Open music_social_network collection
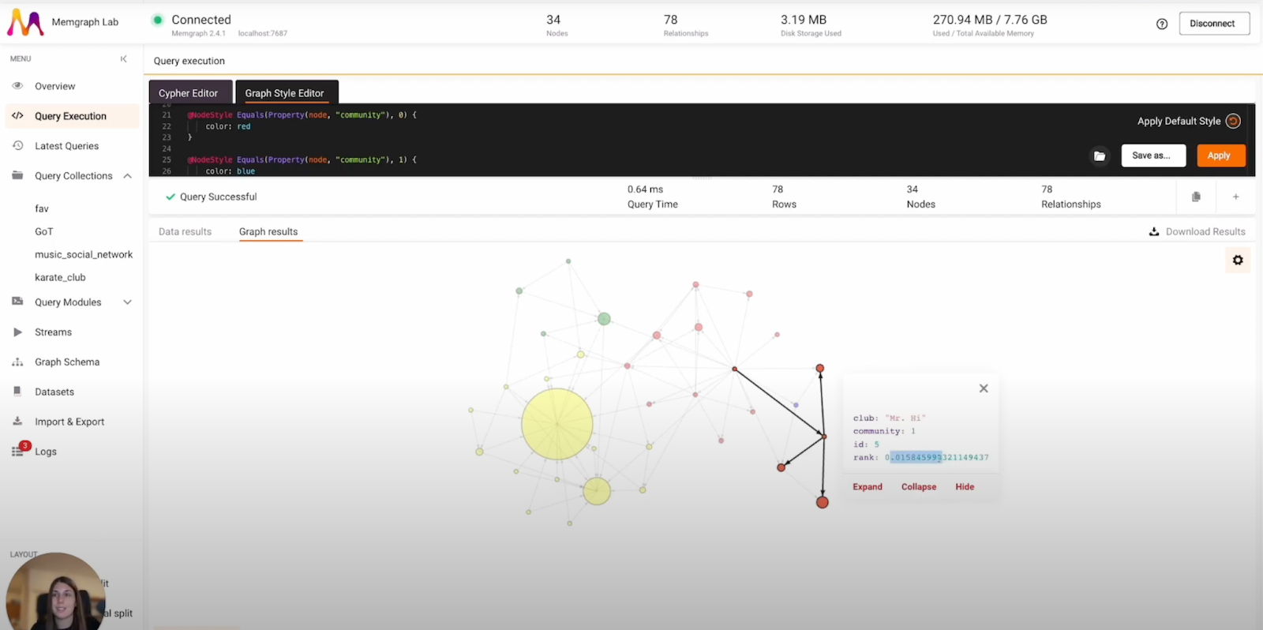 84,254
